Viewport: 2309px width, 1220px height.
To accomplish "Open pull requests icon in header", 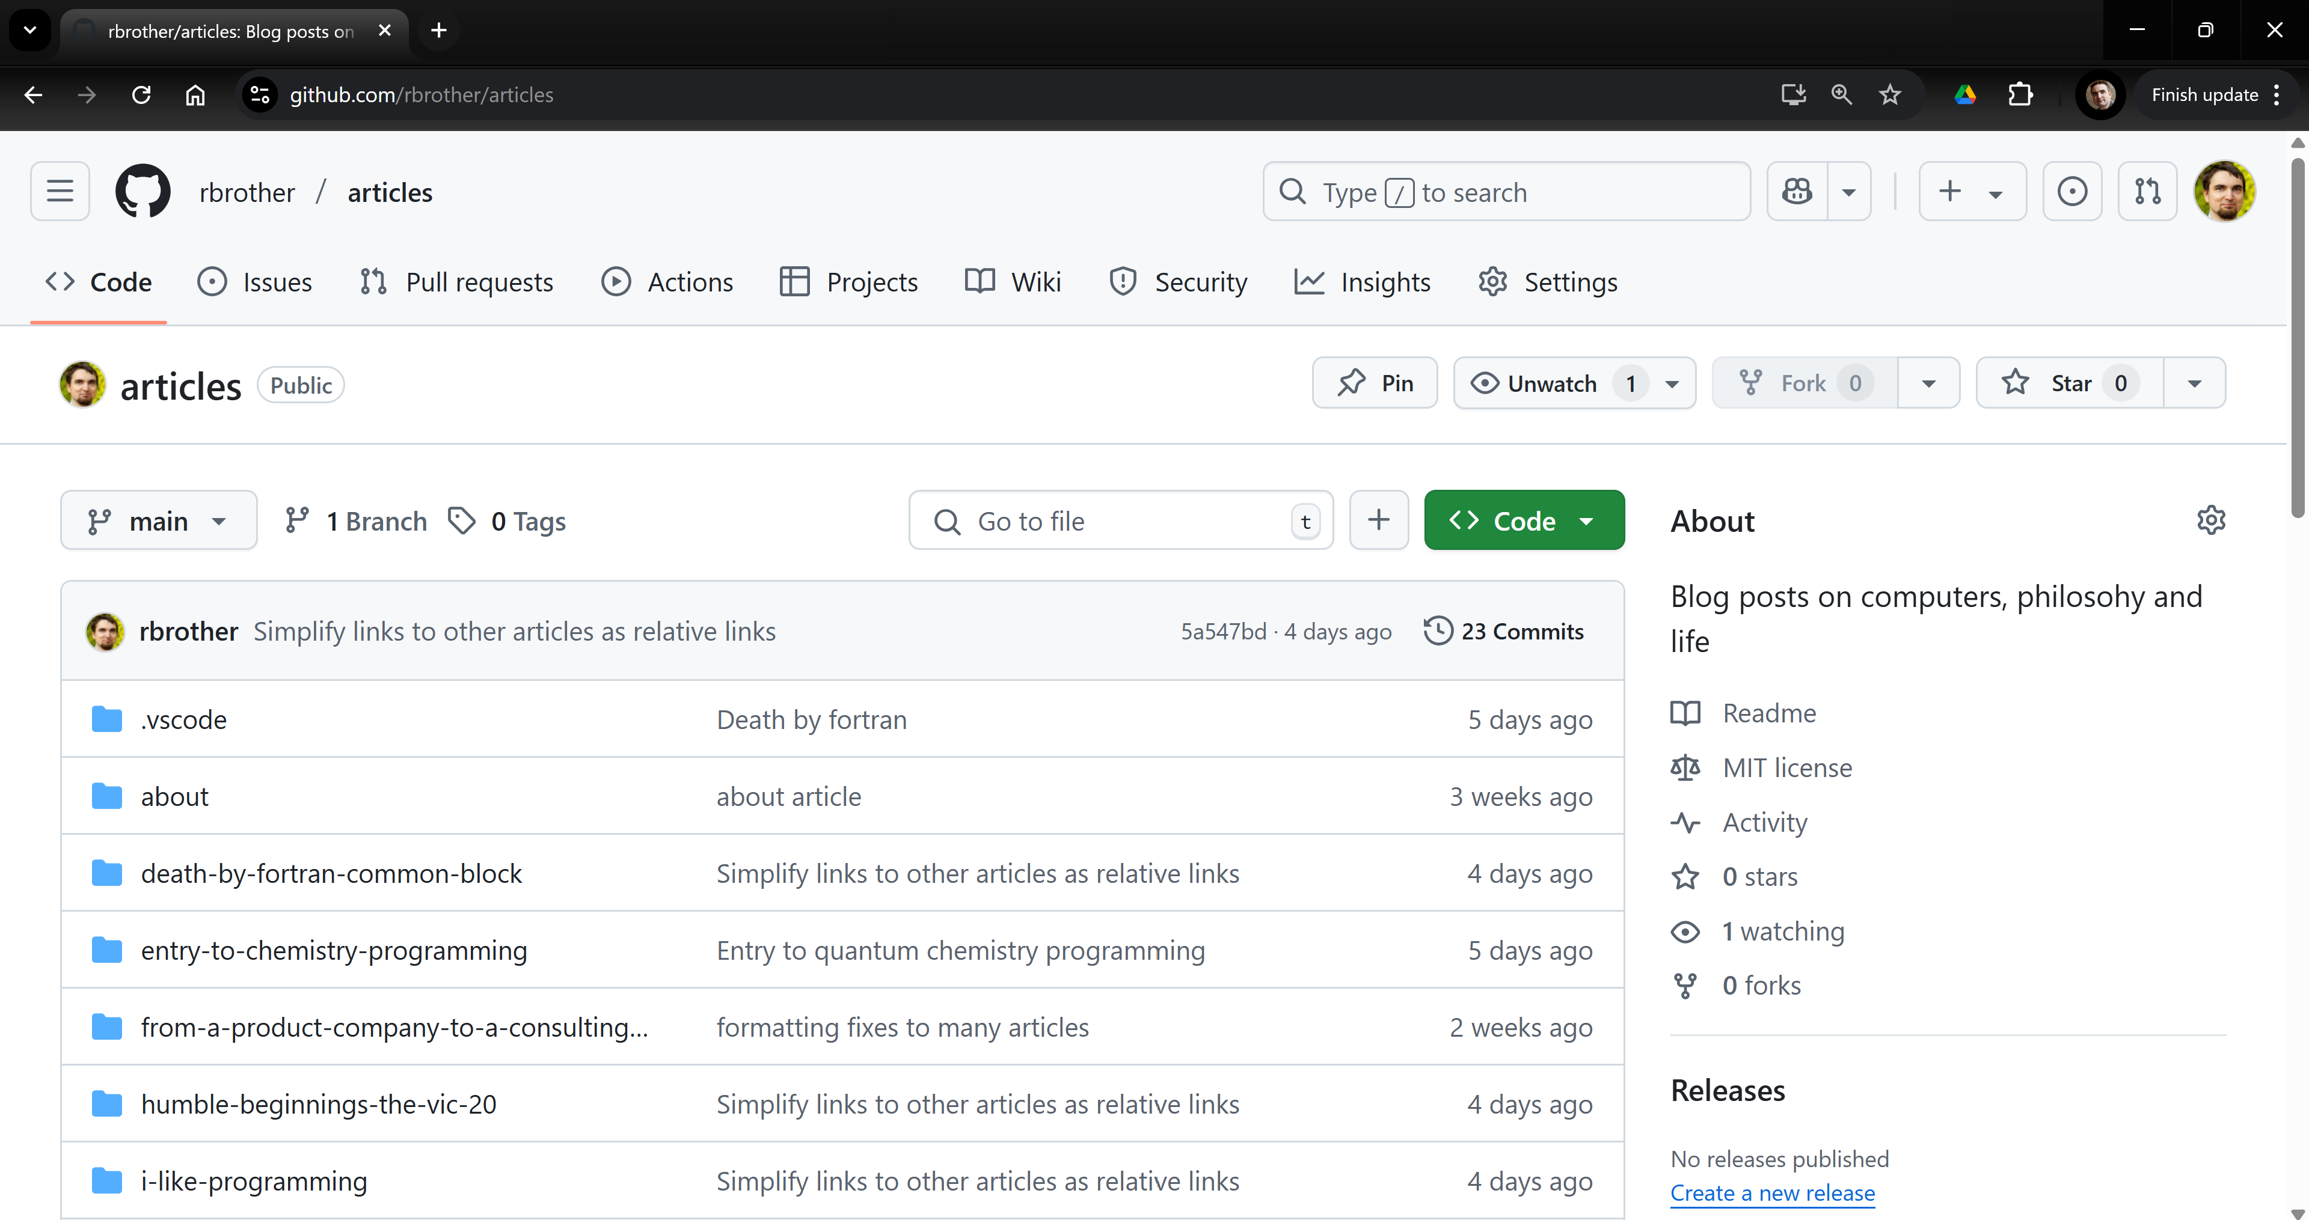I will (2147, 192).
